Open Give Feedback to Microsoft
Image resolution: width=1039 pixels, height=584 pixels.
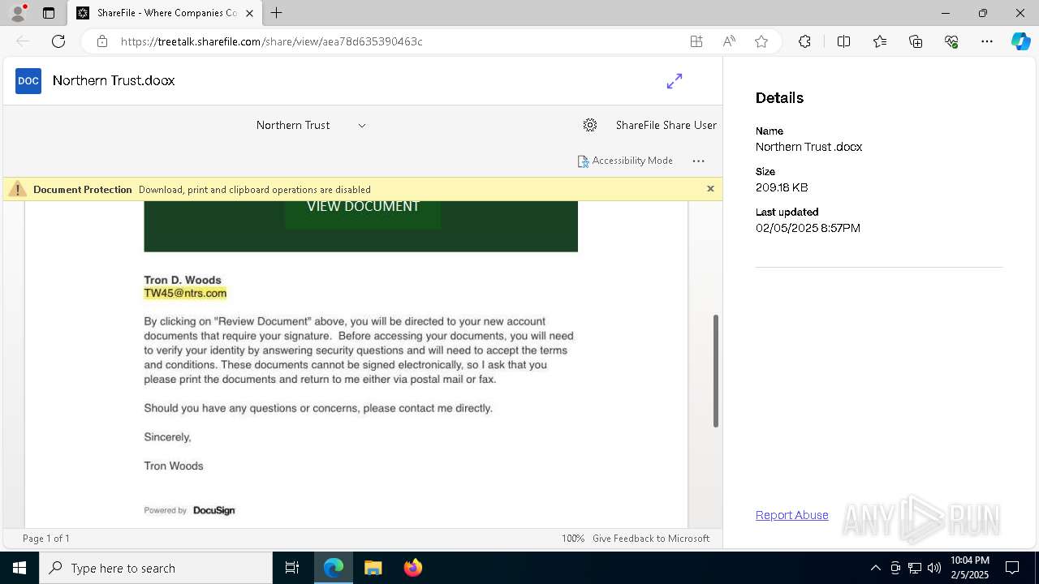(651, 539)
